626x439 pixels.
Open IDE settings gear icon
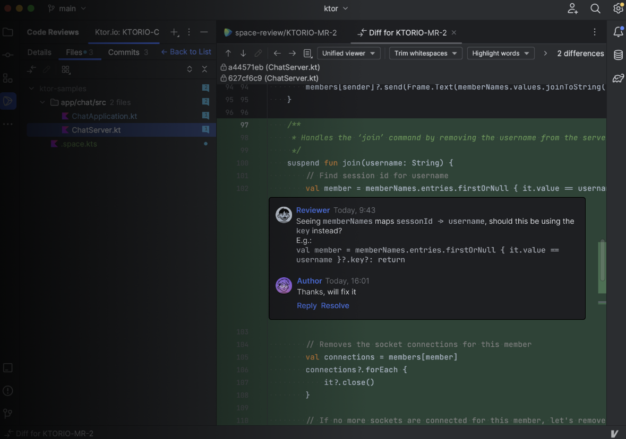pos(618,8)
